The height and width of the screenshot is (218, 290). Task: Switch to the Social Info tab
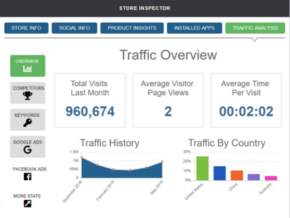[74, 28]
